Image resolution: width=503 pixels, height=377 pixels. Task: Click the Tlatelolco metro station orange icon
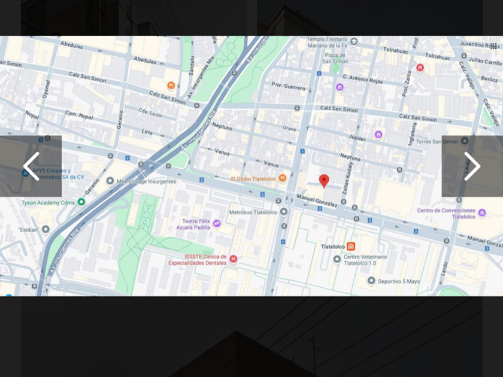(351, 246)
